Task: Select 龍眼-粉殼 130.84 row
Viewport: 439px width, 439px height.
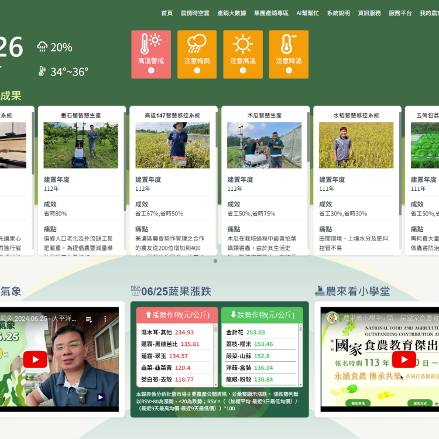Action: click(260, 380)
